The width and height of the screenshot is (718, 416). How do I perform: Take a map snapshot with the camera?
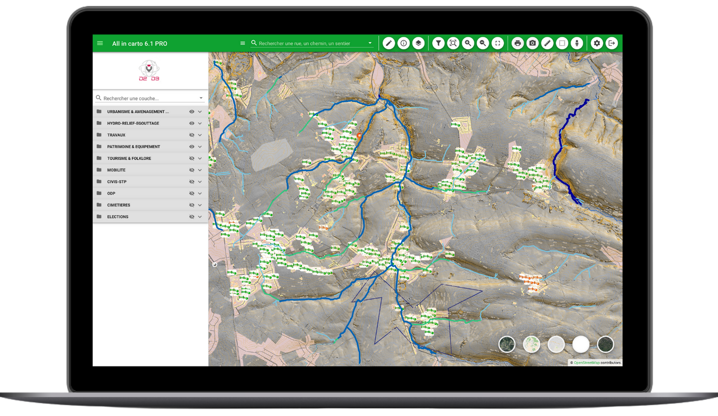click(532, 43)
